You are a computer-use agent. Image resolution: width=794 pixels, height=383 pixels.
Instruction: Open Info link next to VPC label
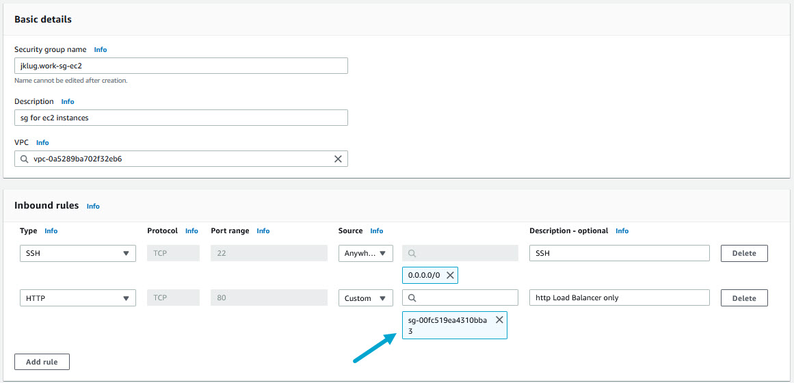pyautogui.click(x=42, y=143)
